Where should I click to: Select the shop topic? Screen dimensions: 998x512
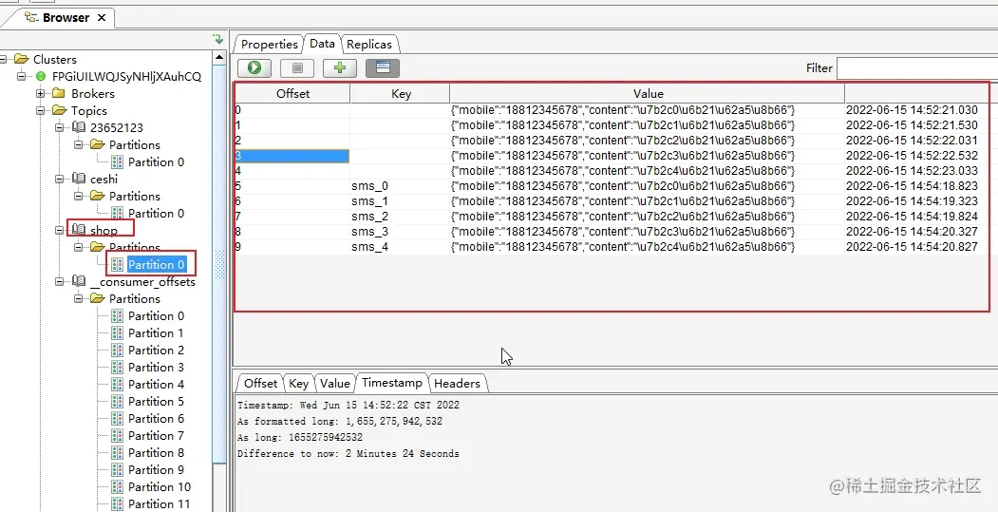(104, 231)
